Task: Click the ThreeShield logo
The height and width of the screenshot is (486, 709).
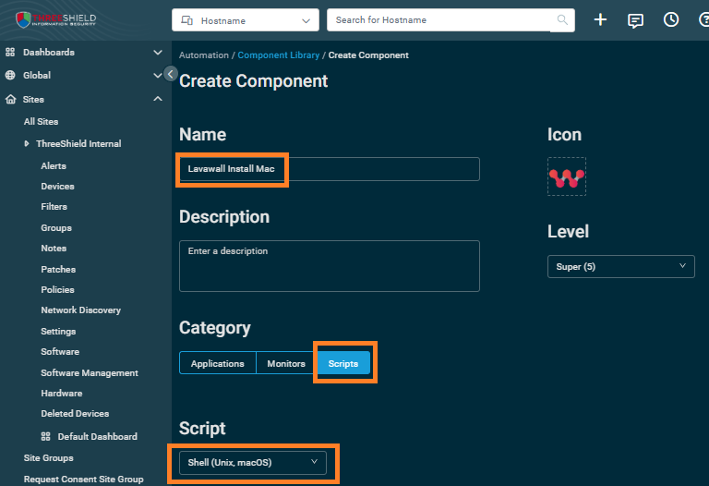Action: point(55,19)
